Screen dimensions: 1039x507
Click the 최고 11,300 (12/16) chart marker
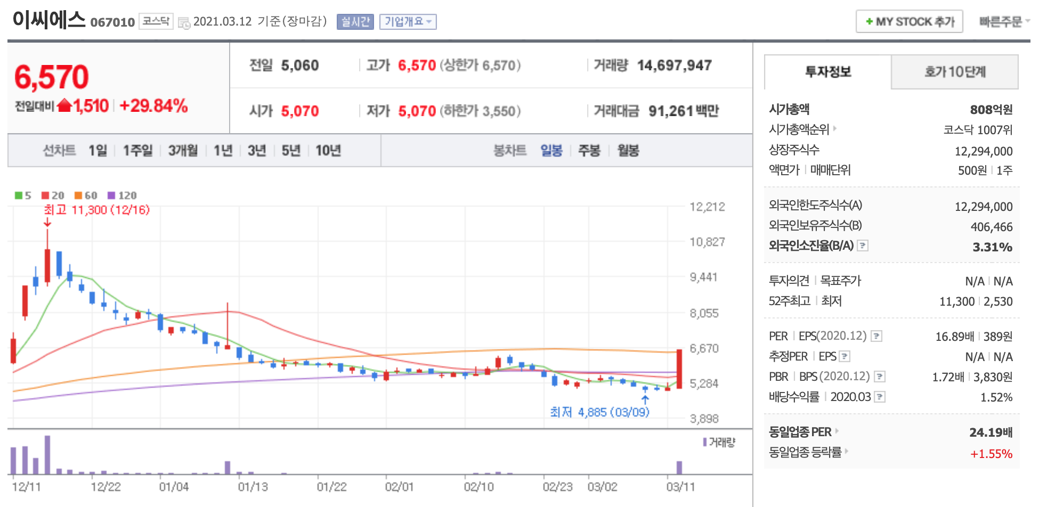tap(96, 210)
